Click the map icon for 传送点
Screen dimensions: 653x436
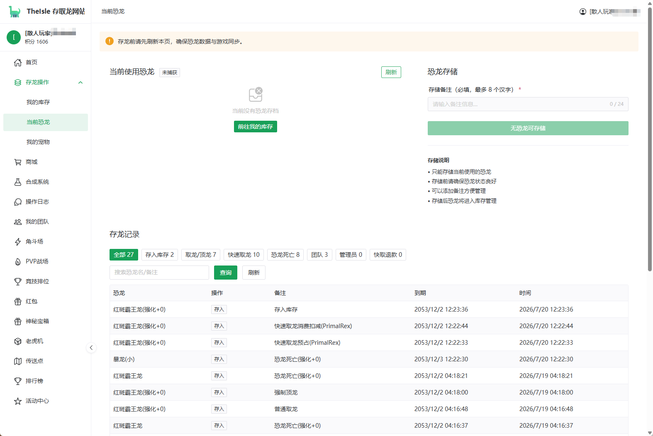pos(18,361)
